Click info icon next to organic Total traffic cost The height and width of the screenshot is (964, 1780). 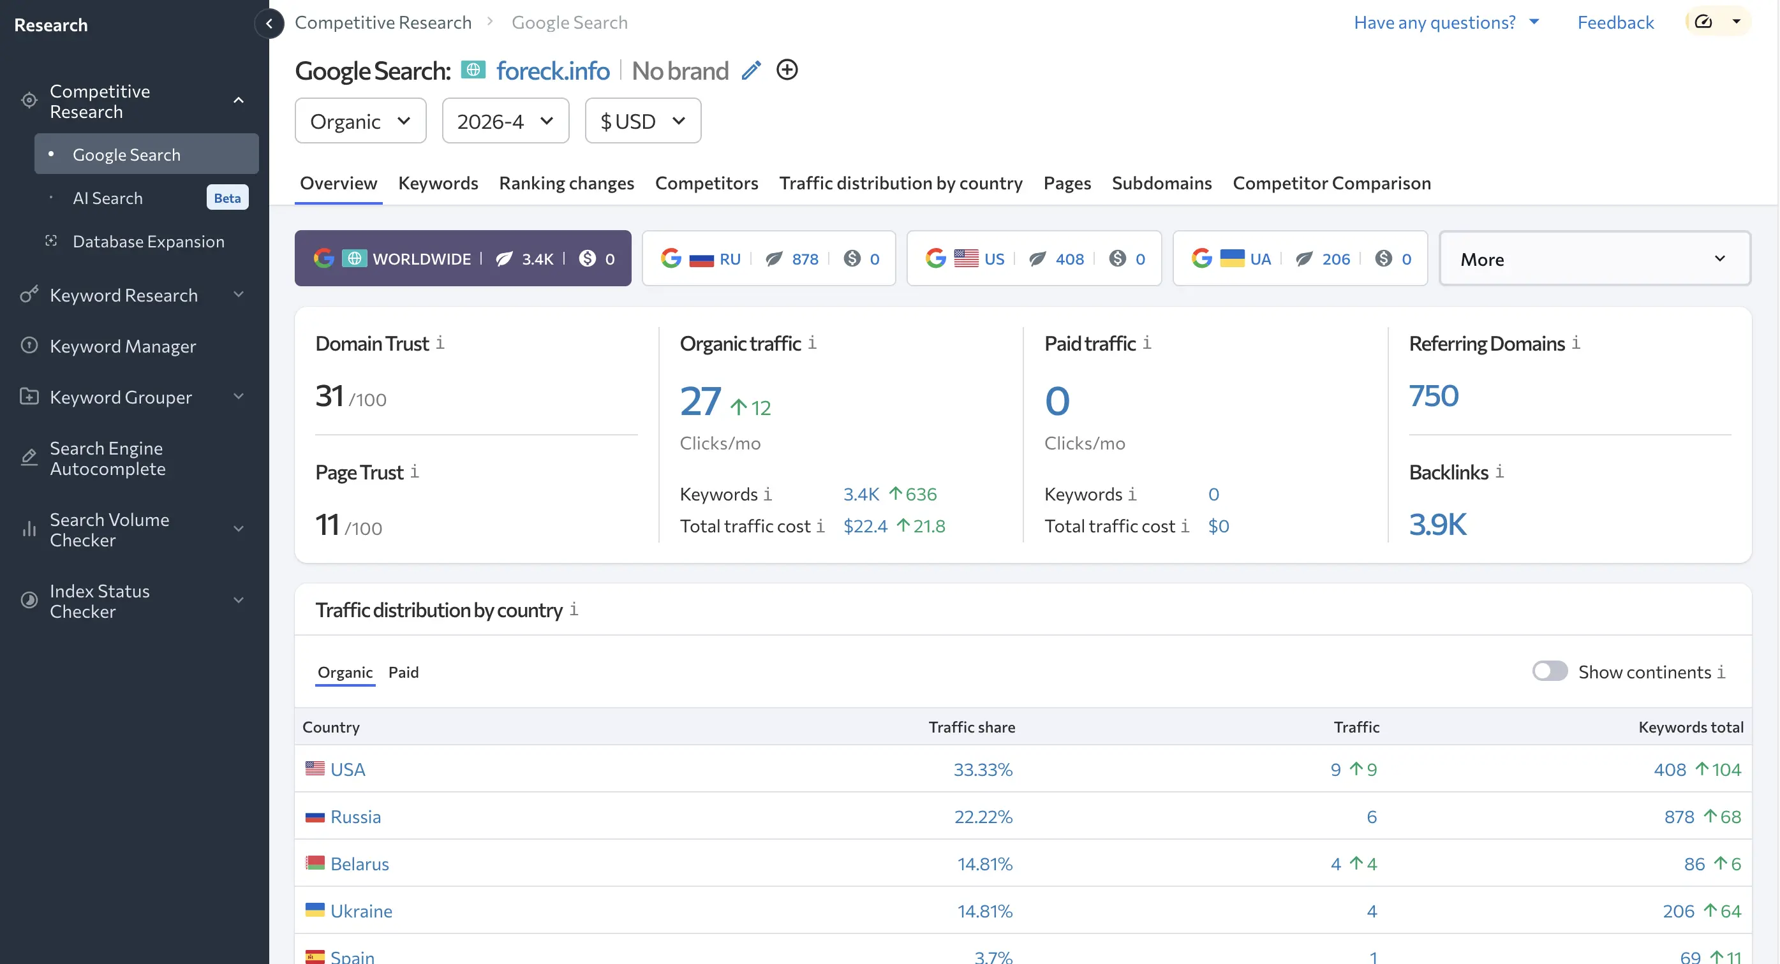pos(820,526)
